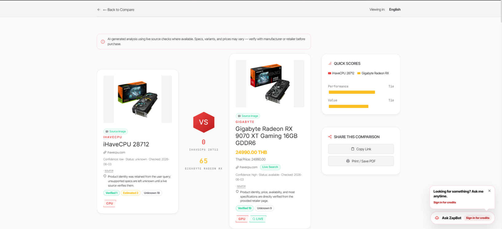Image resolution: width=502 pixels, height=229 pixels.
Task: Click shield icon beside iHaveCPU identity note
Action: (105, 176)
